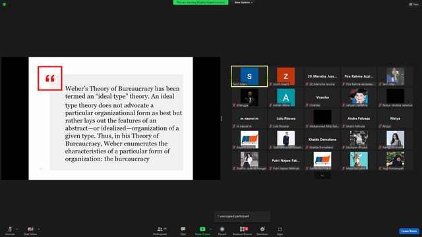
Task: Select the Muhammad Rifqi San... participant tile
Action: pos(322,118)
